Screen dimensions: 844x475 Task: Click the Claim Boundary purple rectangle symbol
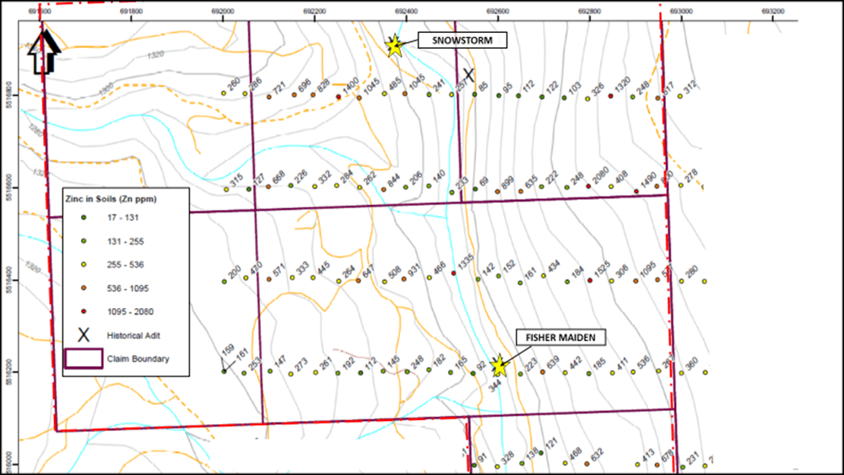83,359
